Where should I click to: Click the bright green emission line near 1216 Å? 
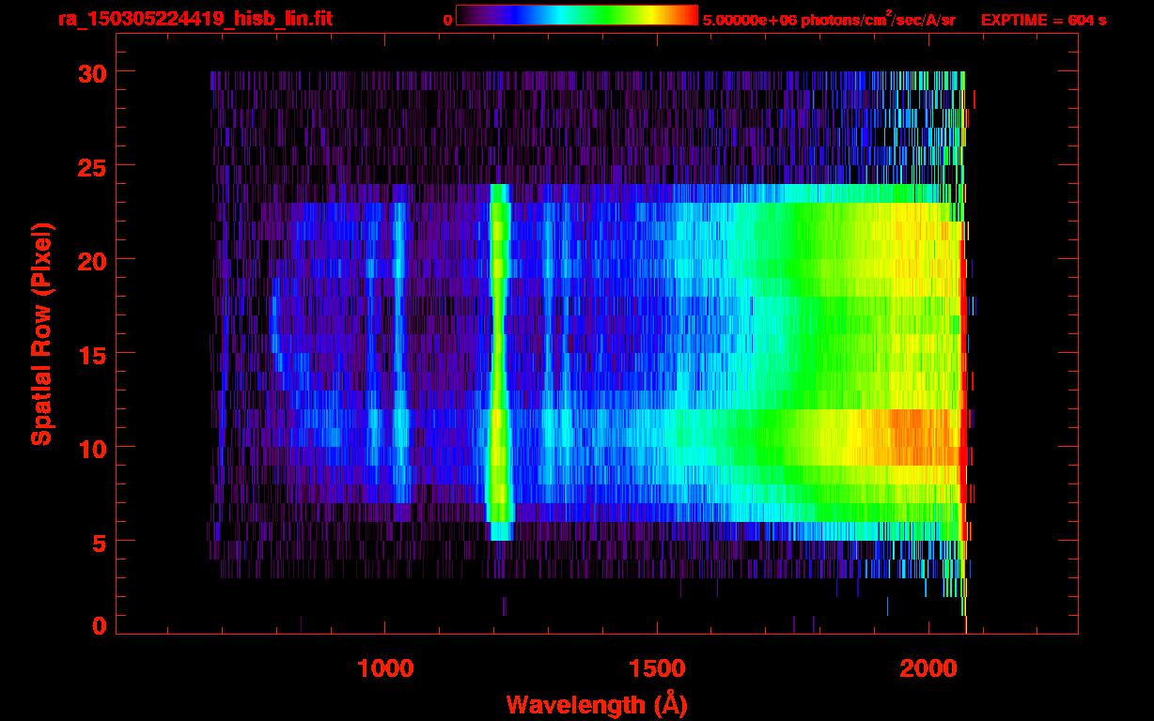[x=500, y=361]
